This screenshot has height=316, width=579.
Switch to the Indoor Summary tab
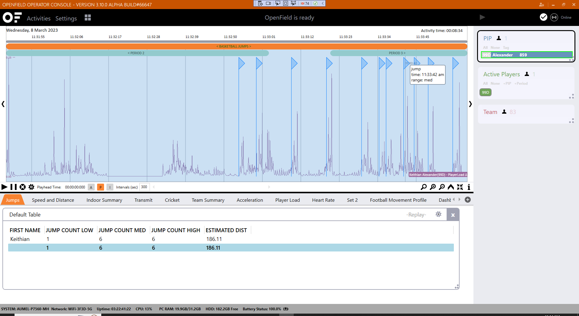pyautogui.click(x=104, y=200)
